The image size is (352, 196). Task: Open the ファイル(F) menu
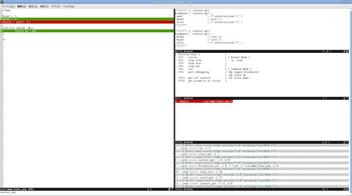tap(8, 7)
